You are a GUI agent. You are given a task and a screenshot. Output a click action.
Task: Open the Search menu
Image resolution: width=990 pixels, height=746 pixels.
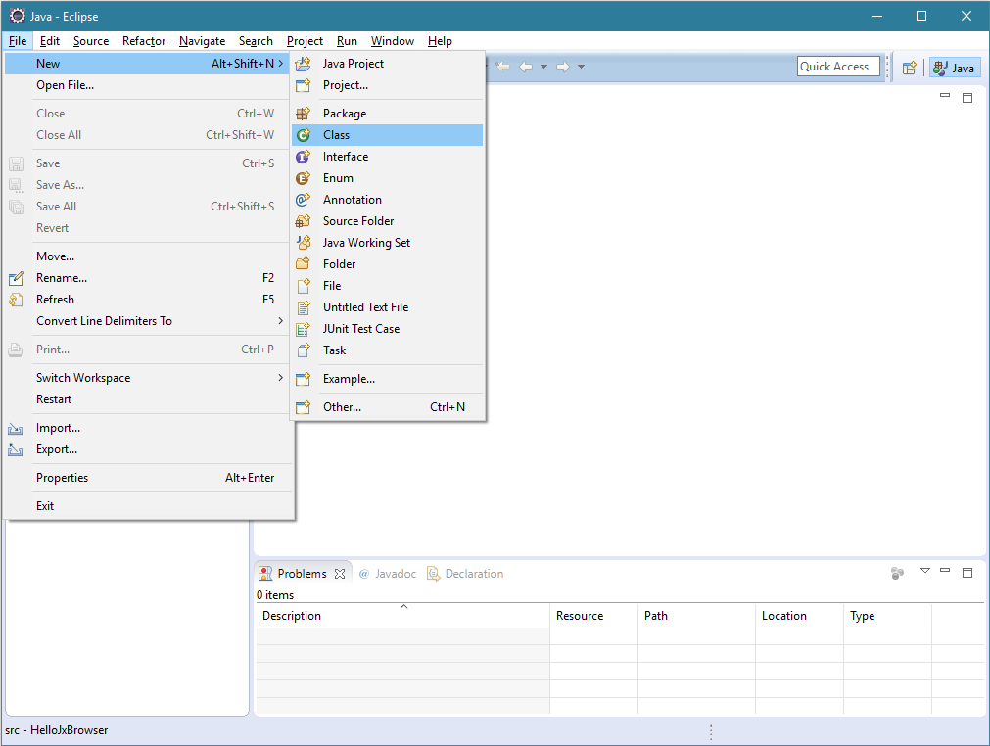(256, 41)
